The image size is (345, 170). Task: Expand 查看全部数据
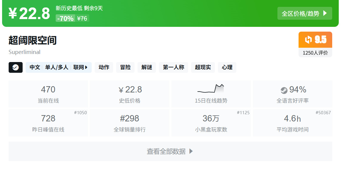click(x=170, y=151)
